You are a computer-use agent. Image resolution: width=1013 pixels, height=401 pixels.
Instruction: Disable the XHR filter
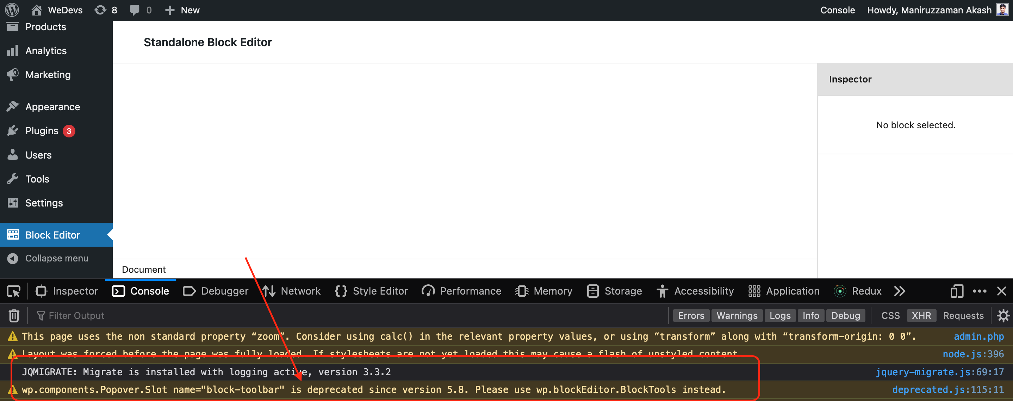tap(922, 315)
